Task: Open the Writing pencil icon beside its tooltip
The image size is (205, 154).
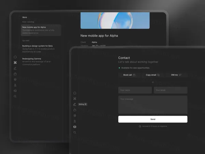Action: coord(75,104)
